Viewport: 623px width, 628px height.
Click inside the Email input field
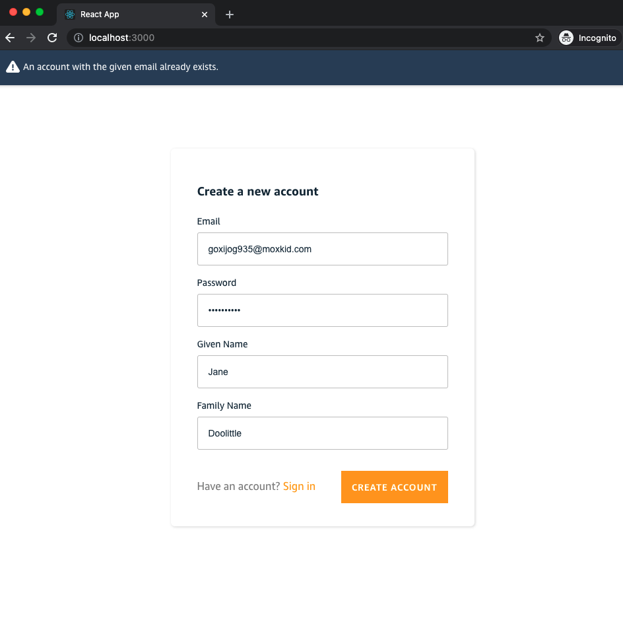pos(322,249)
